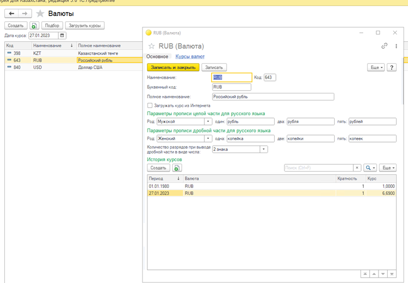Image resolution: width=408 pixels, height=283 pixels.
Task: Click the question mark help button
Action: tap(392, 68)
